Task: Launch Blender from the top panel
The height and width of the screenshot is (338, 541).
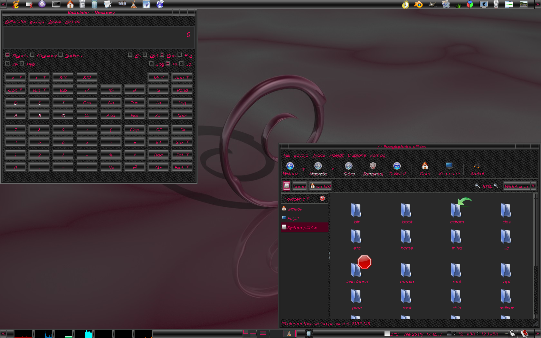Action: (418, 4)
